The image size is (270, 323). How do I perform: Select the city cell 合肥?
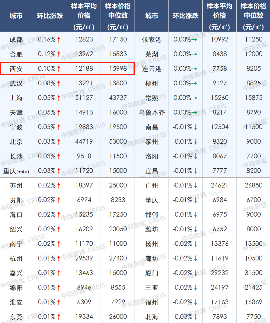tap(16, 54)
